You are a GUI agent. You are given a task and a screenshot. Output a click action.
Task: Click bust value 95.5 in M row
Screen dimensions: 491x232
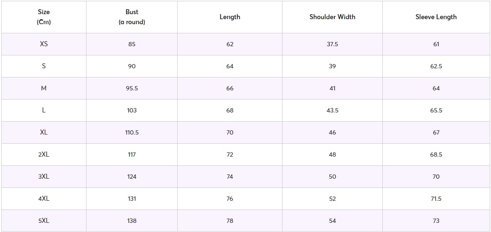pyautogui.click(x=132, y=88)
